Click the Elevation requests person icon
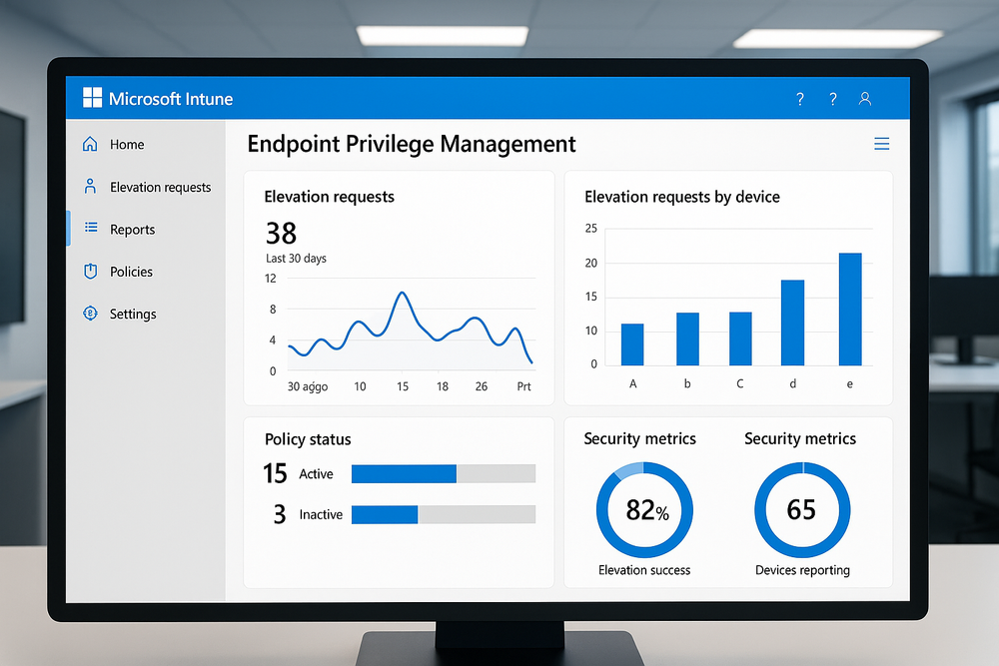 pyautogui.click(x=91, y=186)
